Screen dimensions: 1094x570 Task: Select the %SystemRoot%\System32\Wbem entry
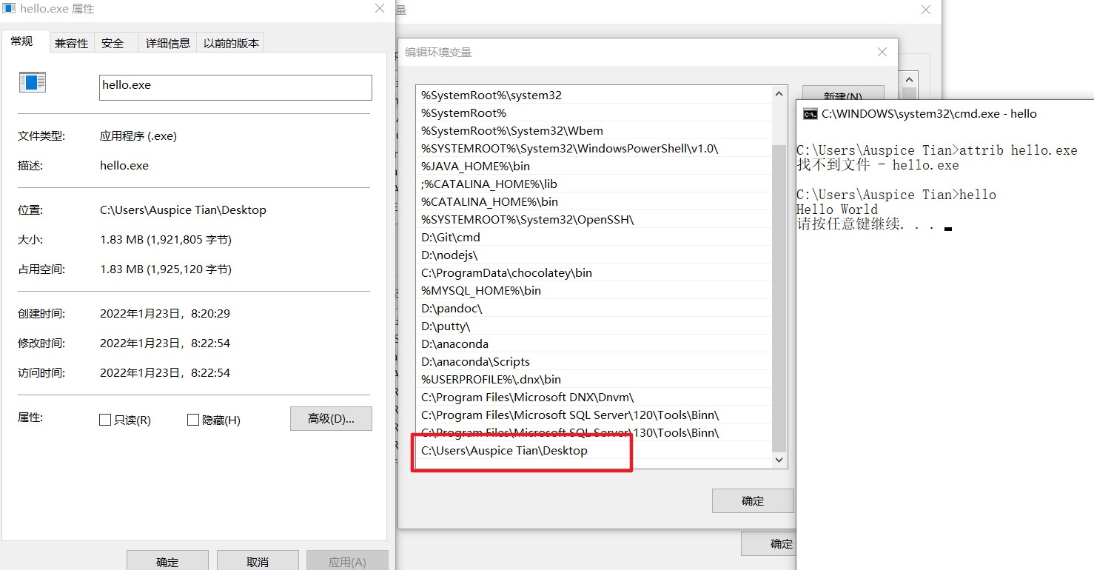click(x=593, y=130)
